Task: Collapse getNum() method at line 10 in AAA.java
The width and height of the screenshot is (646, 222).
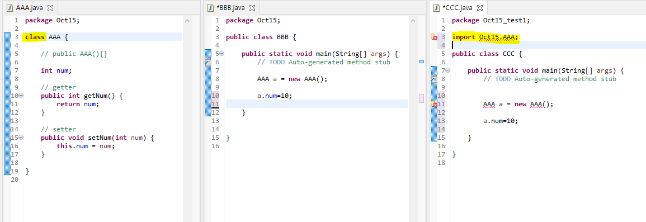Action: tap(21, 95)
